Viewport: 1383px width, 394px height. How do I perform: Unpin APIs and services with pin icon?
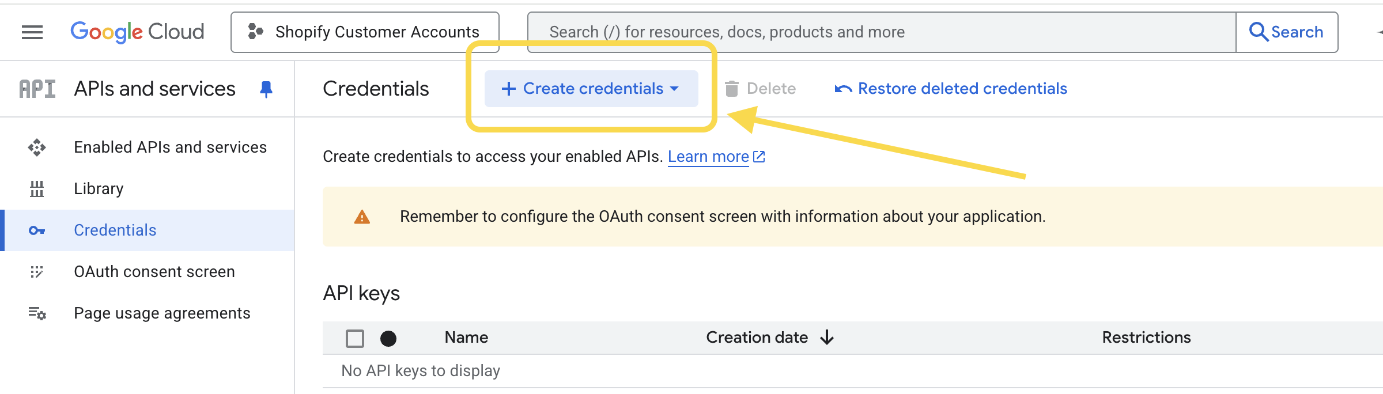click(x=266, y=89)
